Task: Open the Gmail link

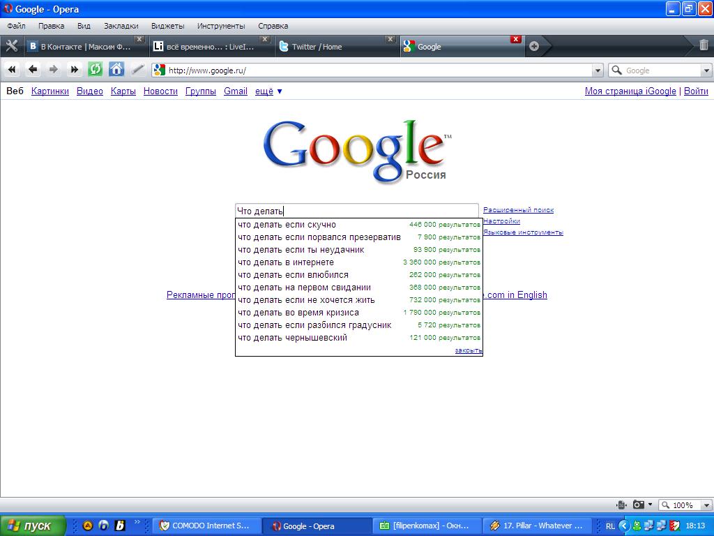Action: click(236, 91)
